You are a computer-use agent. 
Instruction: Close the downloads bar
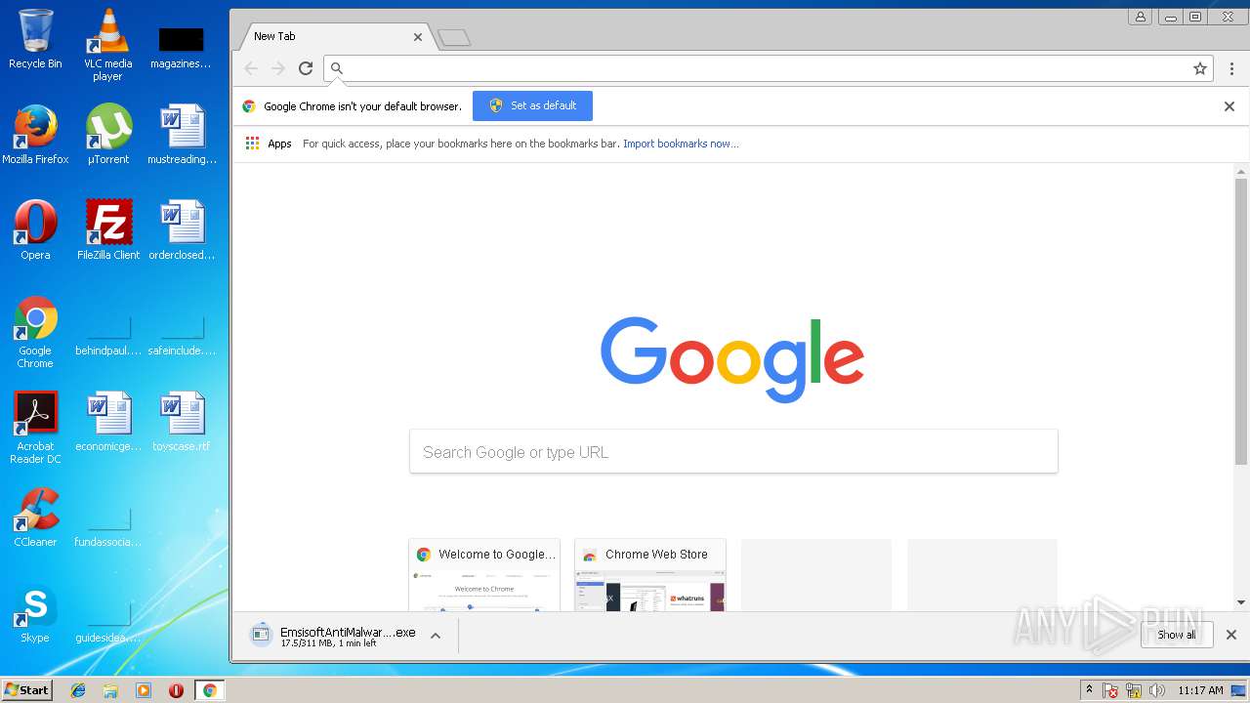1231,635
